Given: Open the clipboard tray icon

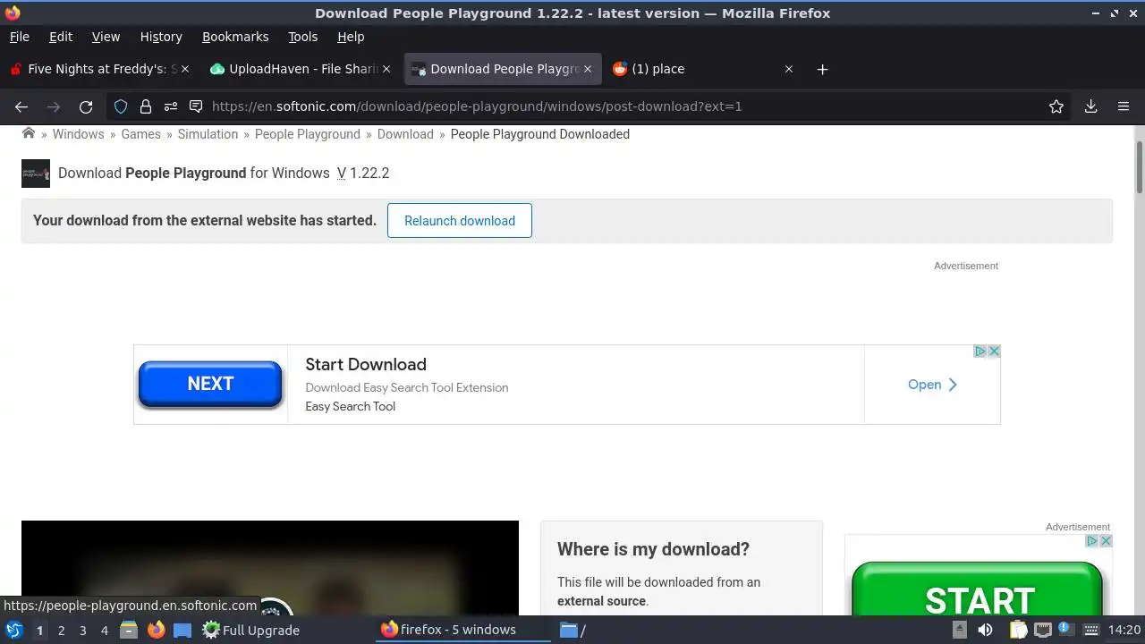Looking at the screenshot, I should point(1019,630).
